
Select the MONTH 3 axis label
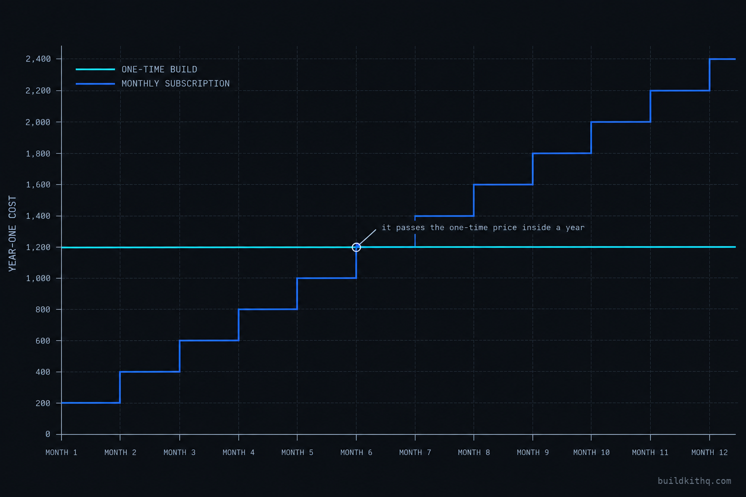click(180, 452)
